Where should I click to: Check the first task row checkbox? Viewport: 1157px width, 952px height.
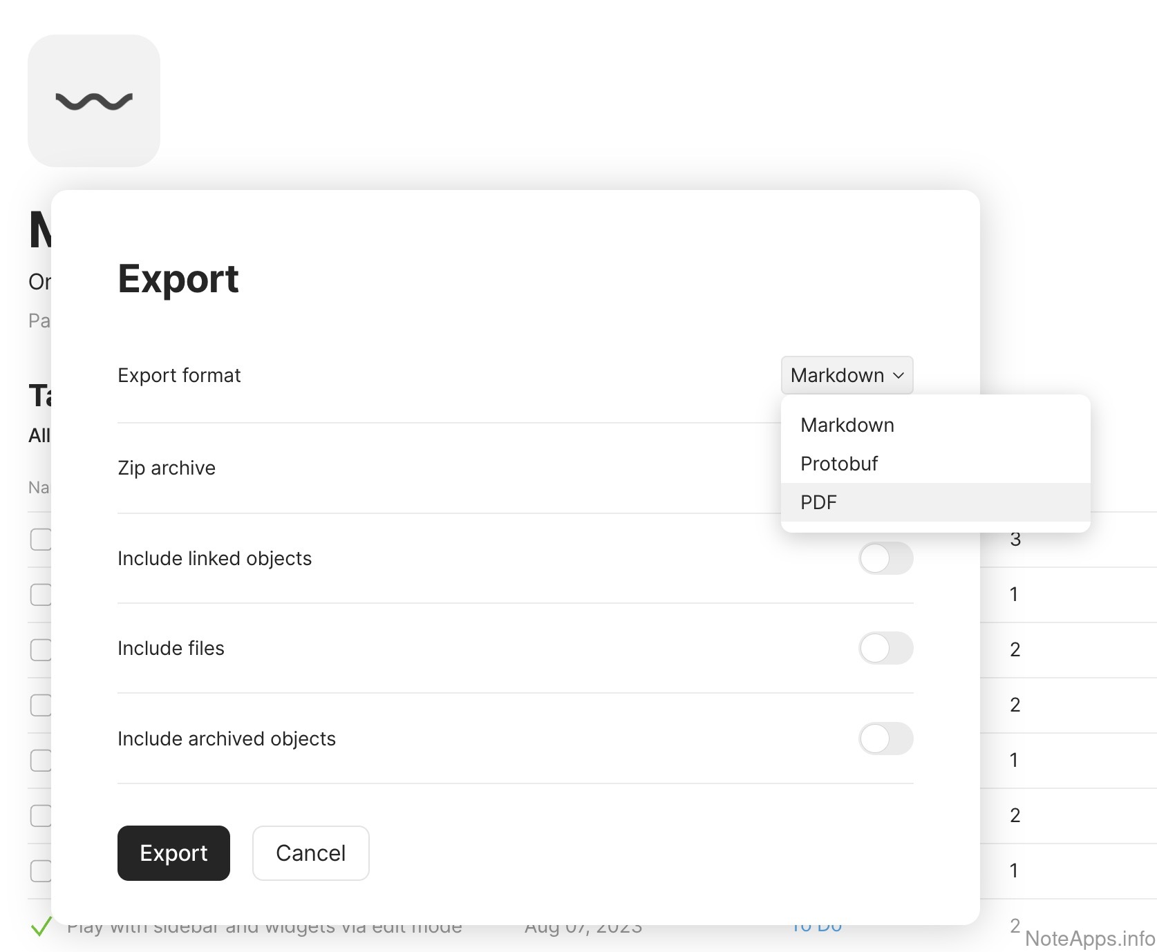click(x=41, y=540)
